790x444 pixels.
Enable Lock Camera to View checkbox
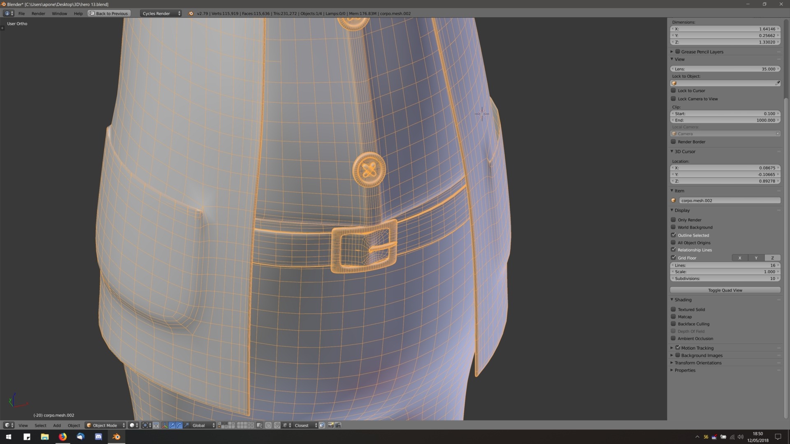674,99
